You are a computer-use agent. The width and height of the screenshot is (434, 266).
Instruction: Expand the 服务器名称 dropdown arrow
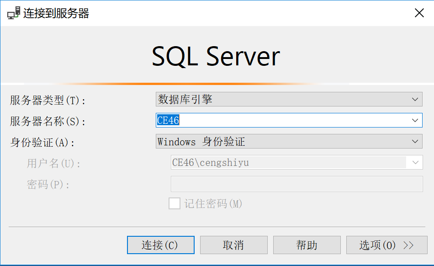coord(415,120)
